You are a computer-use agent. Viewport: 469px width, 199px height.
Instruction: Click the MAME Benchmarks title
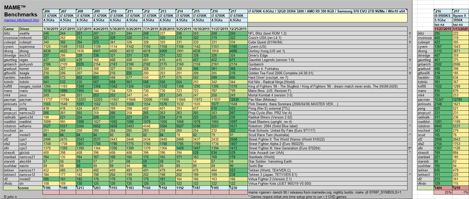coord(21,11)
